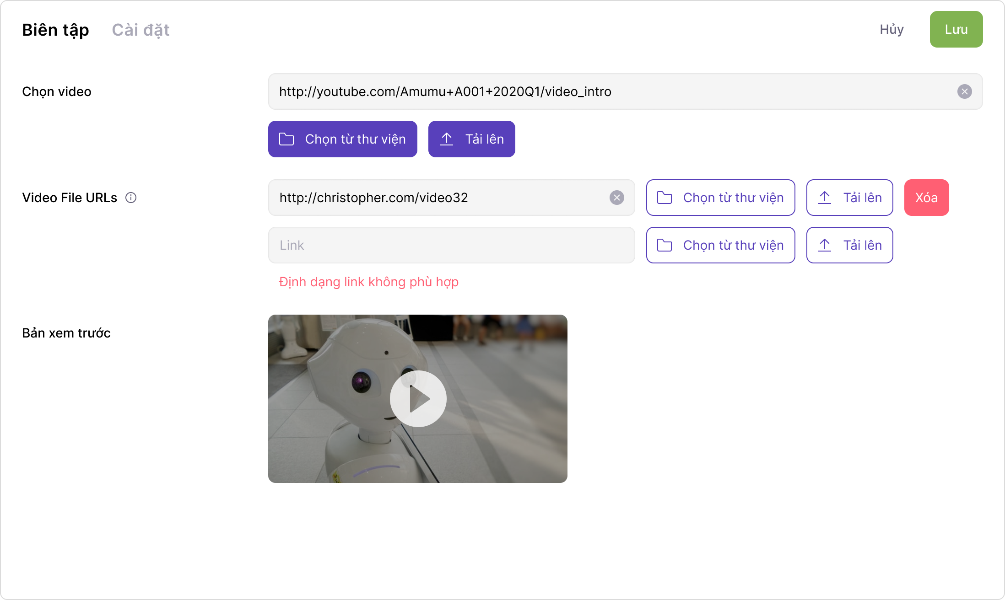Select the Biên tập tab

(55, 30)
